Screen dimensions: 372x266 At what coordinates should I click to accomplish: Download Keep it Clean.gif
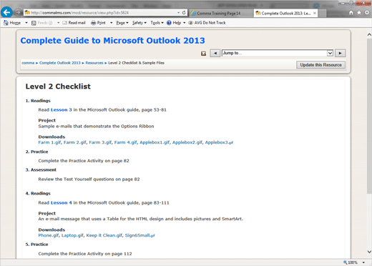(x=104, y=235)
